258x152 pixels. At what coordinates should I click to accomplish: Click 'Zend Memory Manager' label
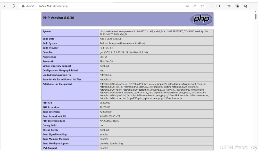click(x=56, y=139)
